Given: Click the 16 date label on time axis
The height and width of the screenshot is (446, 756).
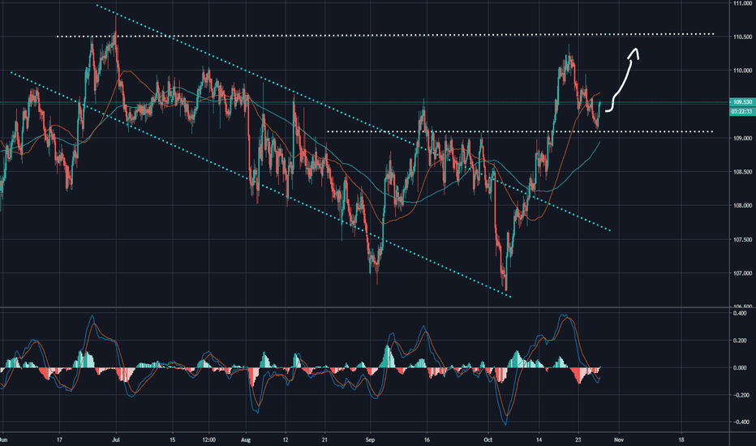Looking at the screenshot, I should coord(427,440).
